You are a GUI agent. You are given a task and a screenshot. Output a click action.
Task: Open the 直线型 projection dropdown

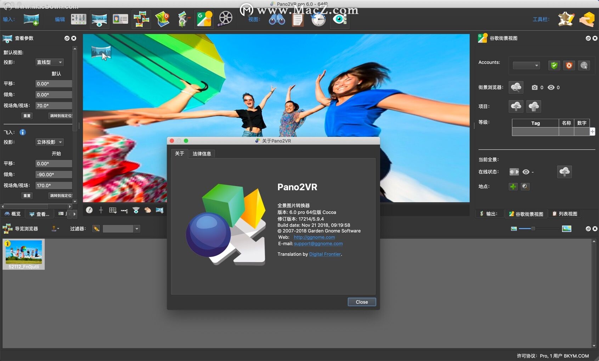[x=50, y=62]
